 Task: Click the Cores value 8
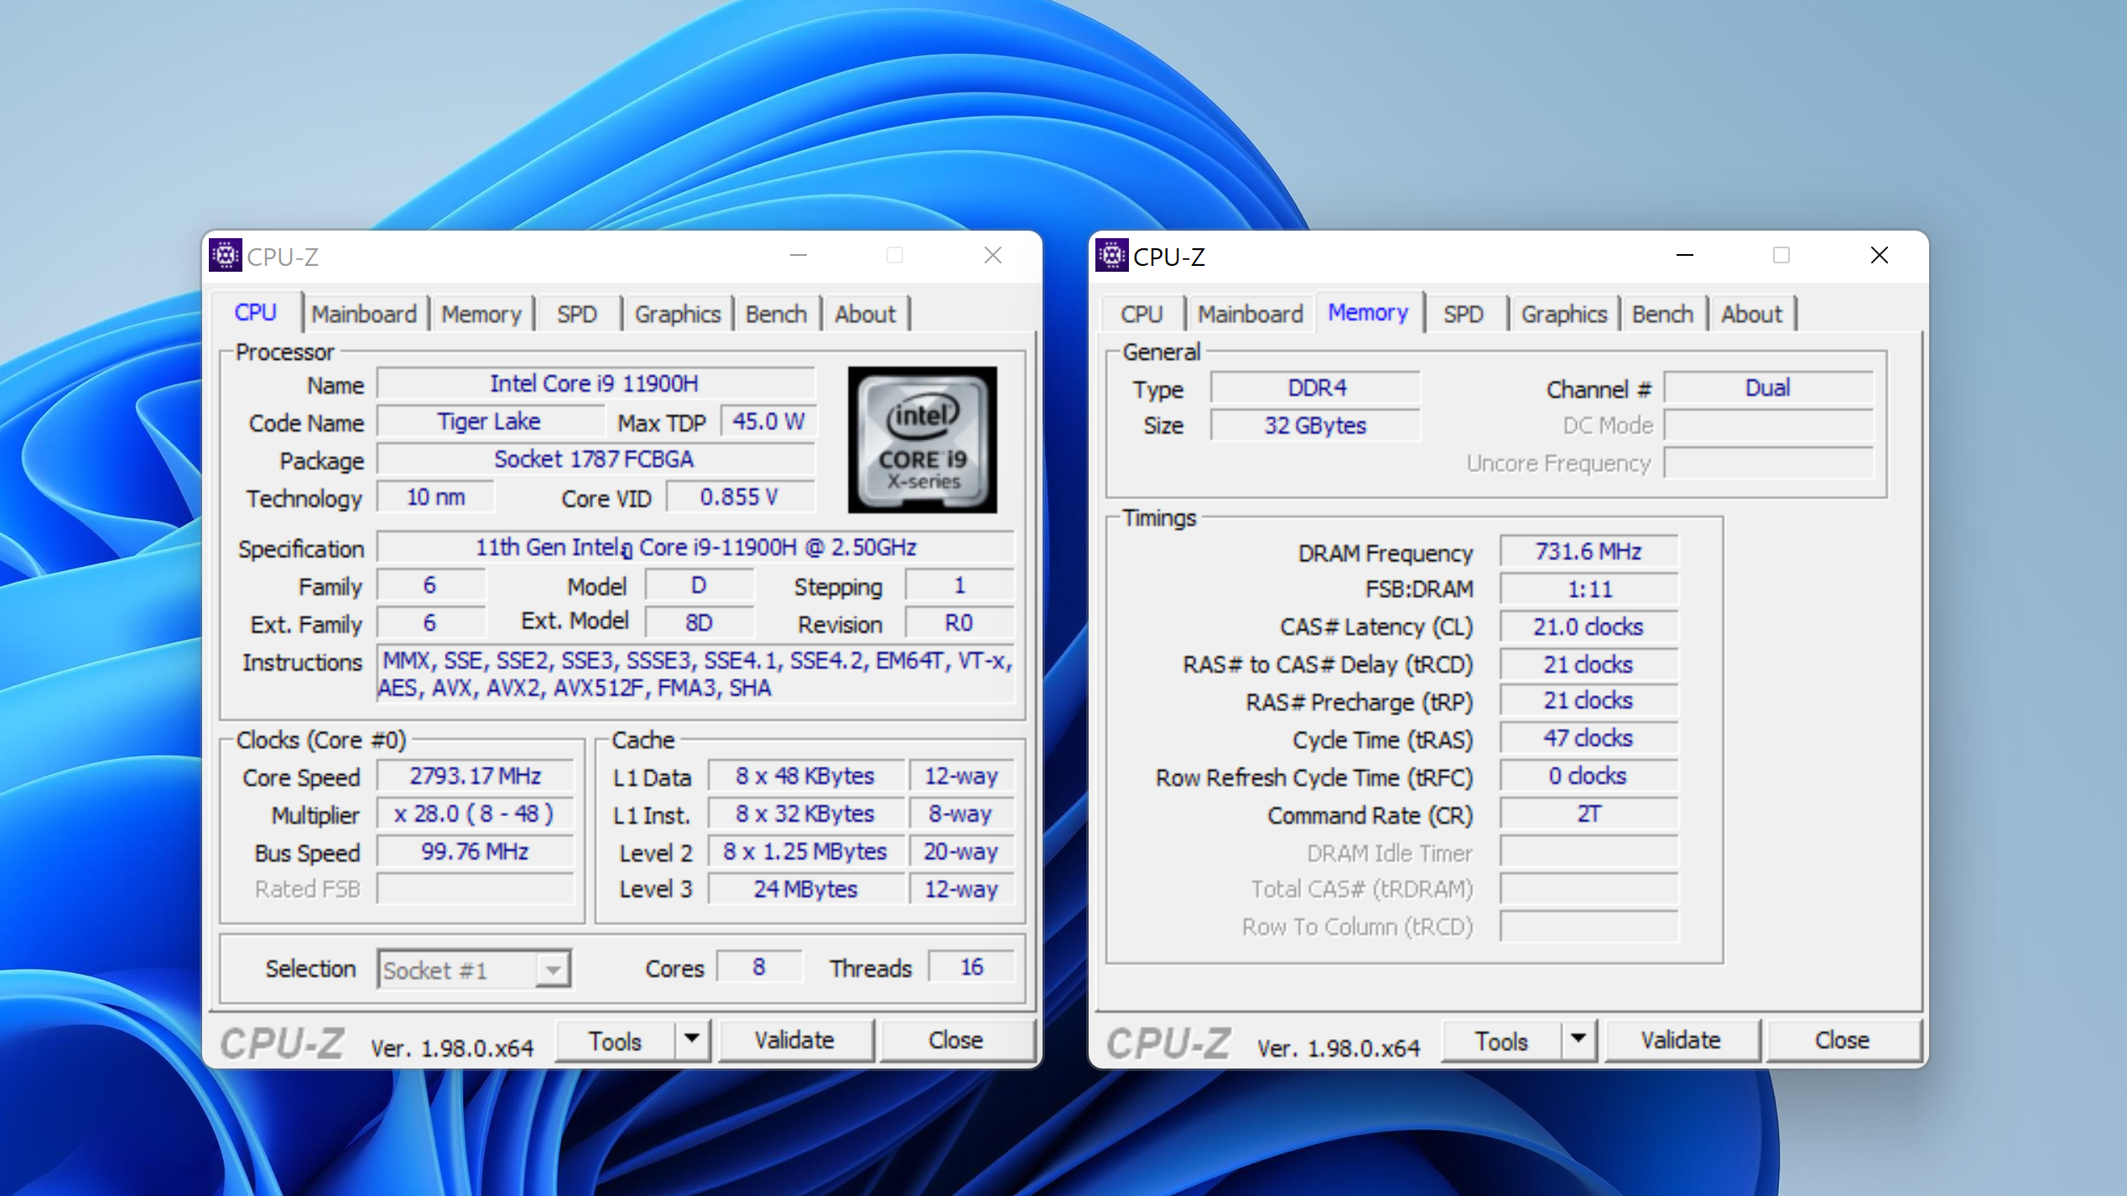pyautogui.click(x=759, y=967)
